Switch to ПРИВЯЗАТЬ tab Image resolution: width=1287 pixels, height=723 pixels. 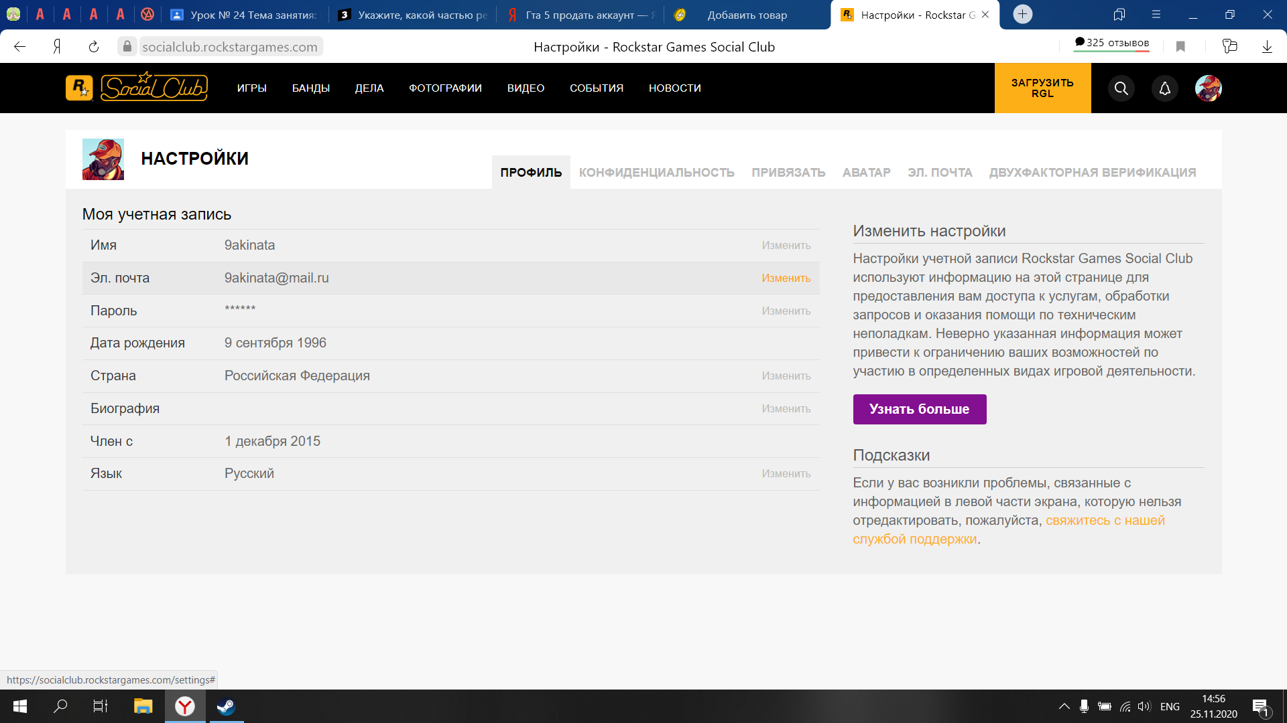(788, 172)
